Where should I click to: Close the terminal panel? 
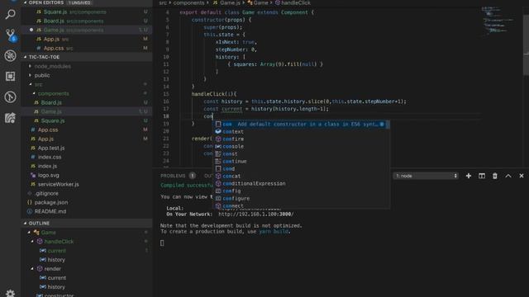(522, 176)
